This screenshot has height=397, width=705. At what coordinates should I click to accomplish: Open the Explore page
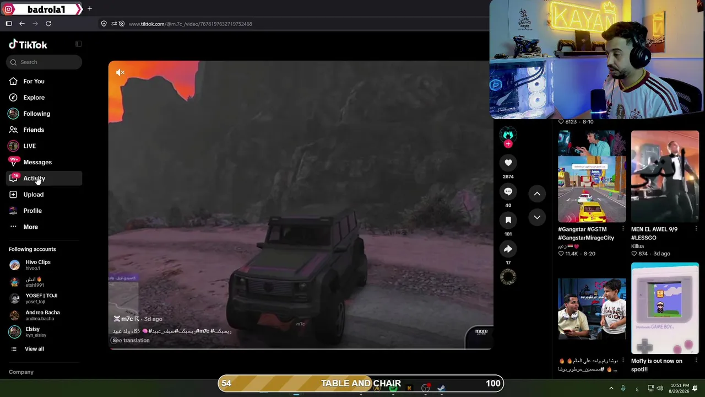click(x=44, y=98)
